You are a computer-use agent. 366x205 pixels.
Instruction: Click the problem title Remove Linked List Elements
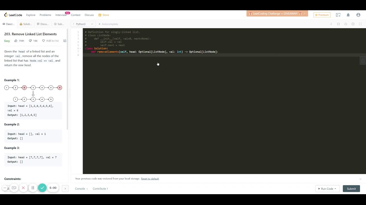click(30, 34)
